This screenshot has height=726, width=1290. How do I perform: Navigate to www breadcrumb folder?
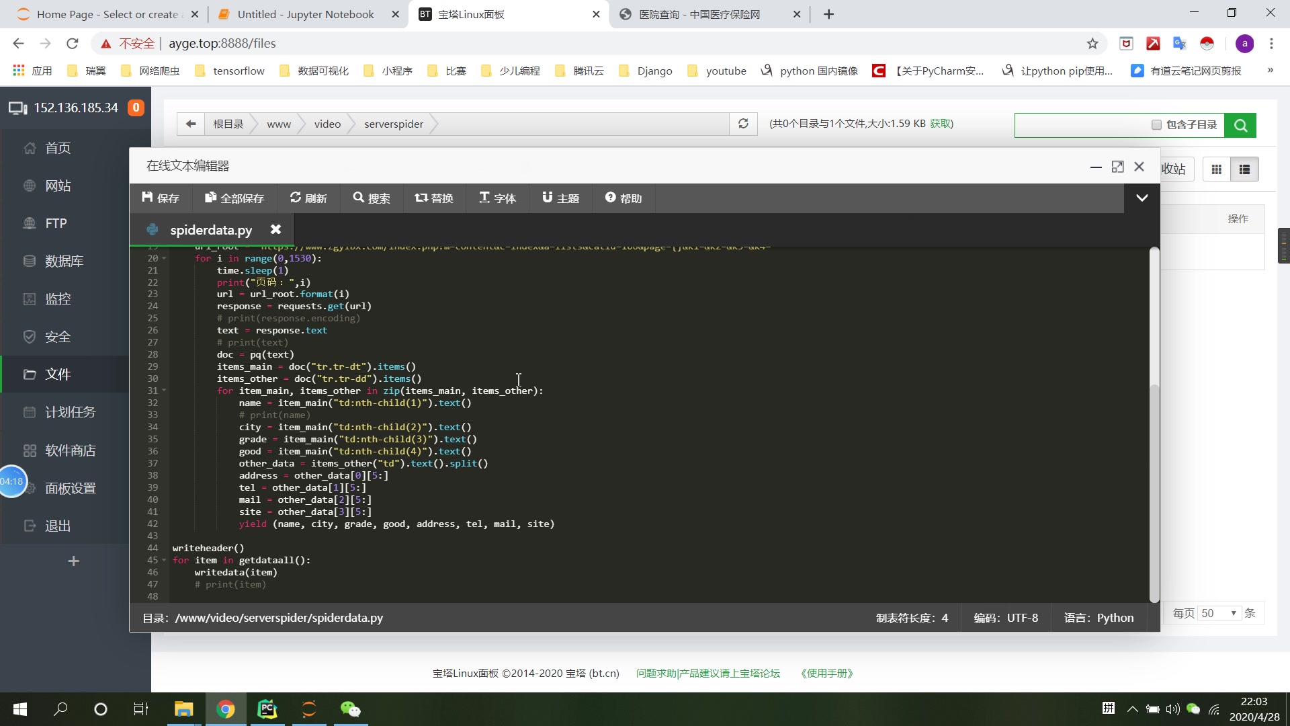279,124
